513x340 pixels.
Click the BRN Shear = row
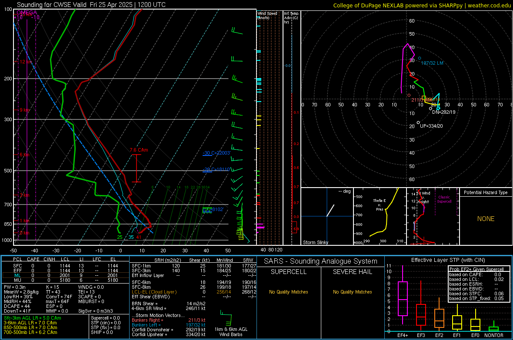tap(169, 304)
